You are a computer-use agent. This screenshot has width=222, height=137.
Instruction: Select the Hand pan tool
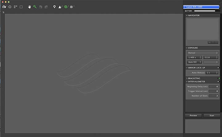pos(29,7)
